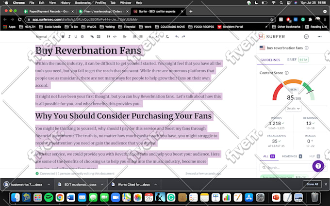The height and width of the screenshot is (206, 330).
Task: Click the checkmark circle icon in the Surfer panel header
Action: click(x=306, y=36)
